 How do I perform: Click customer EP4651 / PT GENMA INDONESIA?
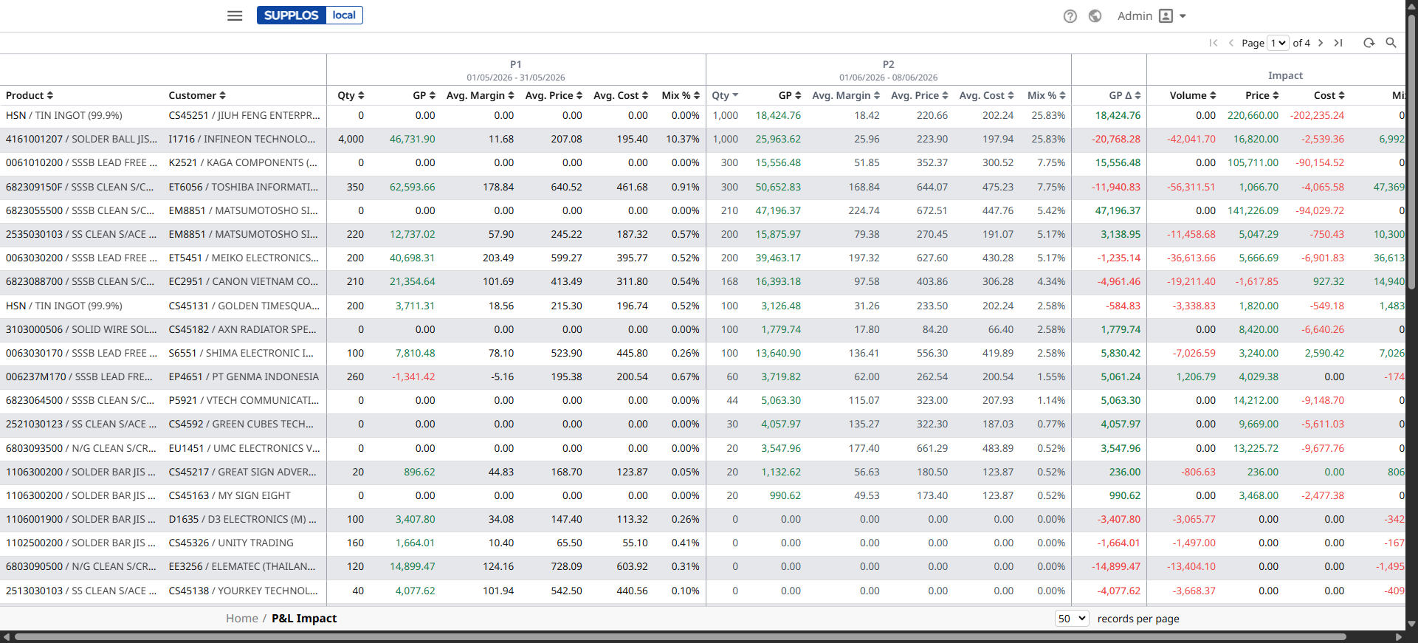244,376
